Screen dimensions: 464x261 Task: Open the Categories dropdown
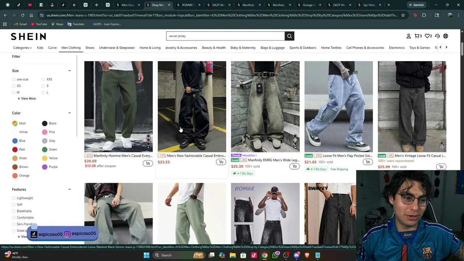coord(22,47)
